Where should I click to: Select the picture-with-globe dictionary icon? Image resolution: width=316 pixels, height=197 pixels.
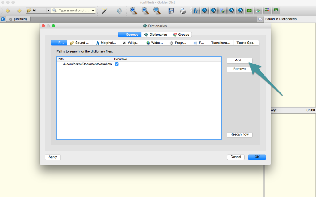pos(222,10)
